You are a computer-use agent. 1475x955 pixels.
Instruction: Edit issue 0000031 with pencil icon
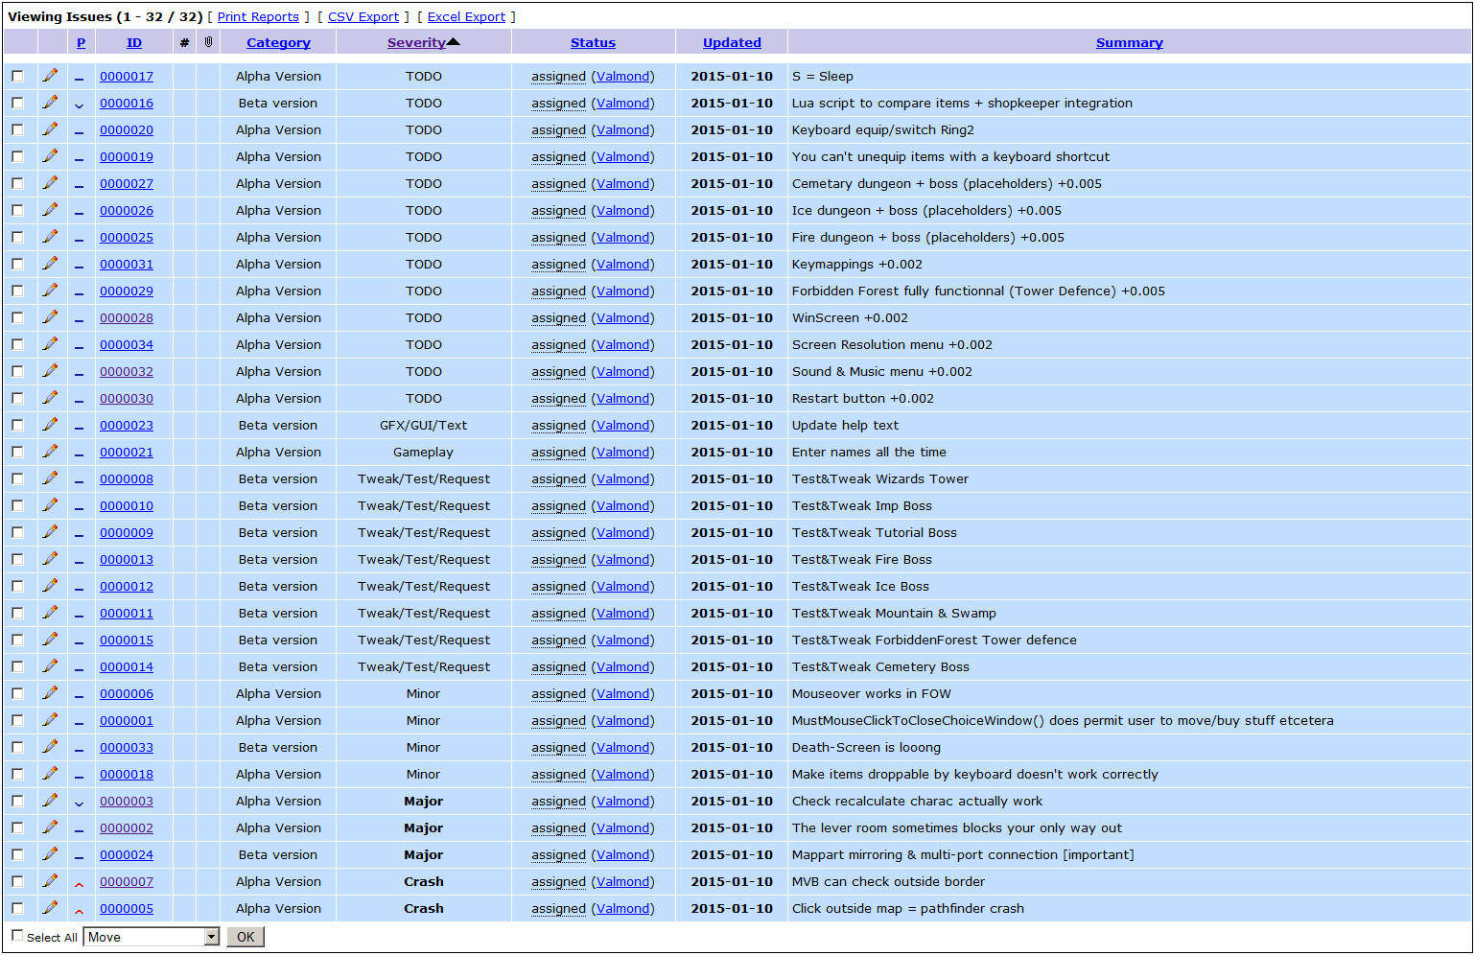(50, 264)
